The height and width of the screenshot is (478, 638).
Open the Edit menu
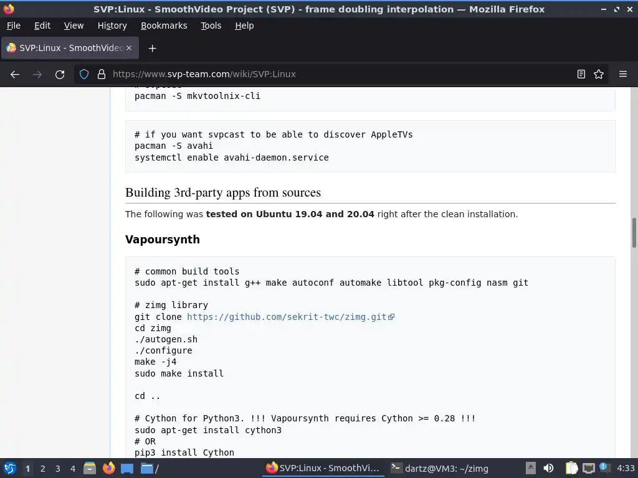click(42, 26)
